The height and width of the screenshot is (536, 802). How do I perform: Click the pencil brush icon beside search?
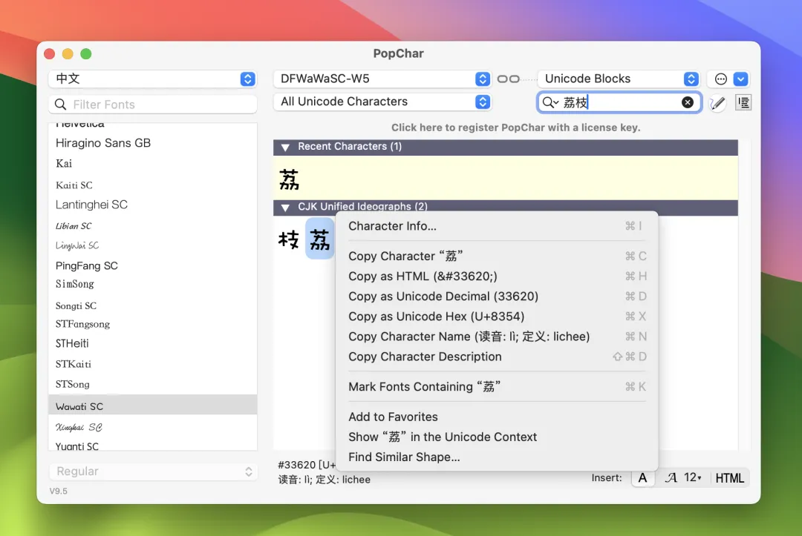pos(717,102)
